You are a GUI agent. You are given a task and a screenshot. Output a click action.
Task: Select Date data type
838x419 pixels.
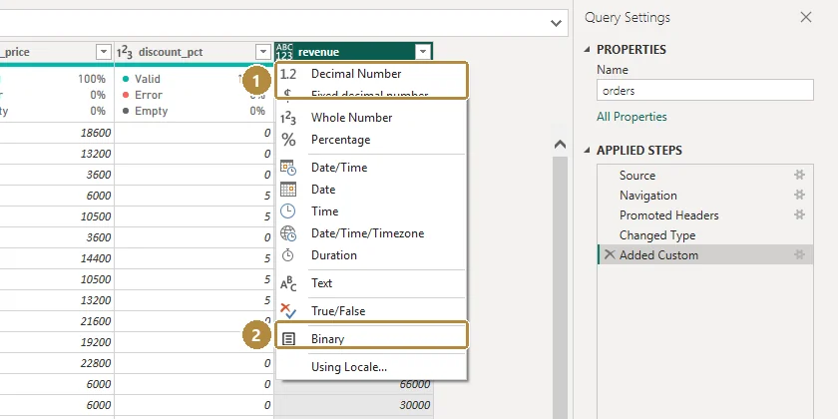tap(371, 190)
